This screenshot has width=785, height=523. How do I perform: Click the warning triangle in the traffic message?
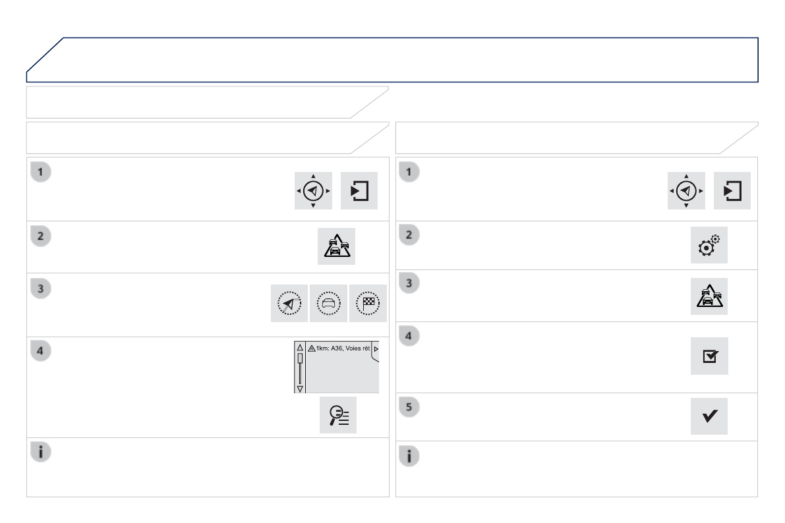pos(310,347)
